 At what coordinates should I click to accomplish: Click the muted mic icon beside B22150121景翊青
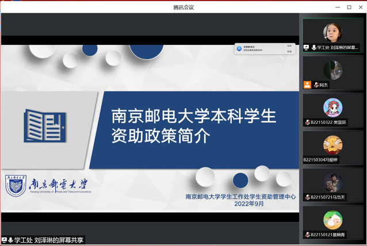pyautogui.click(x=307, y=235)
